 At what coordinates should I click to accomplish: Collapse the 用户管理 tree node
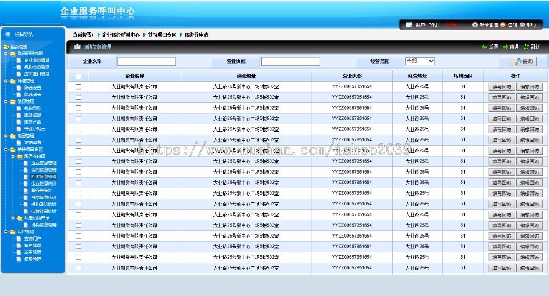pyautogui.click(x=6, y=231)
